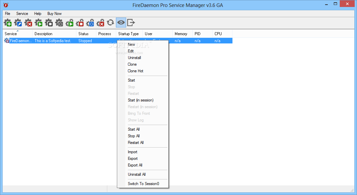Sort by the Status column header
The height and width of the screenshot is (195, 357).
(x=86, y=33)
